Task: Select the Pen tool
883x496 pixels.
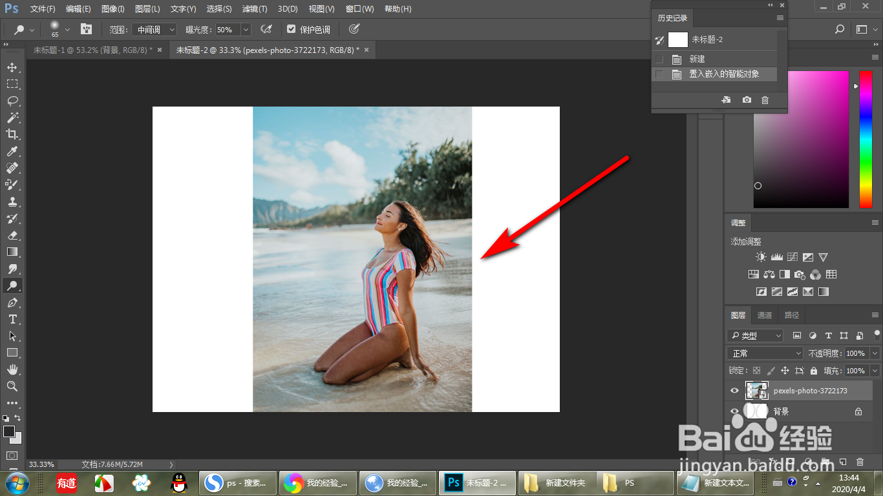Action: (x=12, y=302)
